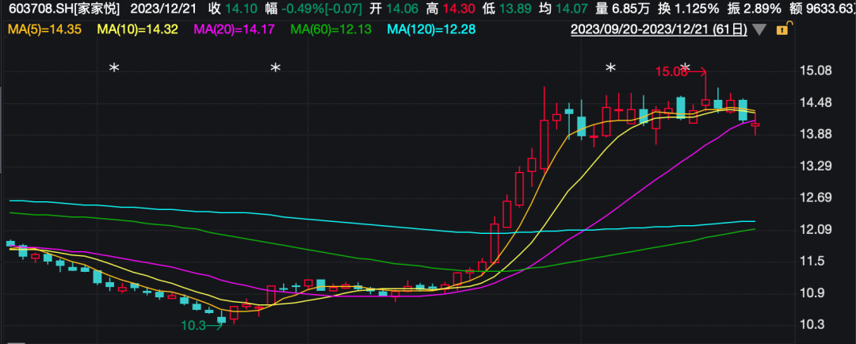Viewport: 856px width, 344px height.
Task: Click the green 10.3 low price annotation
Action: pos(193,325)
